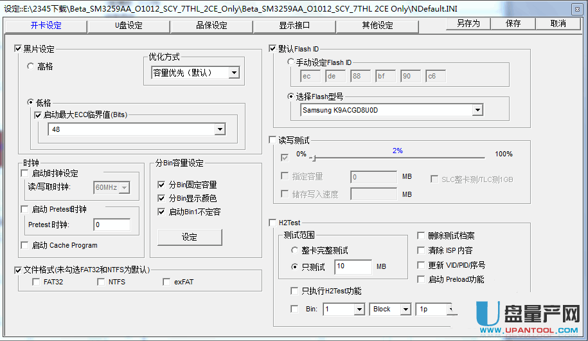
Task: Choose 整卡完整测试 radio option
Action: click(x=295, y=250)
